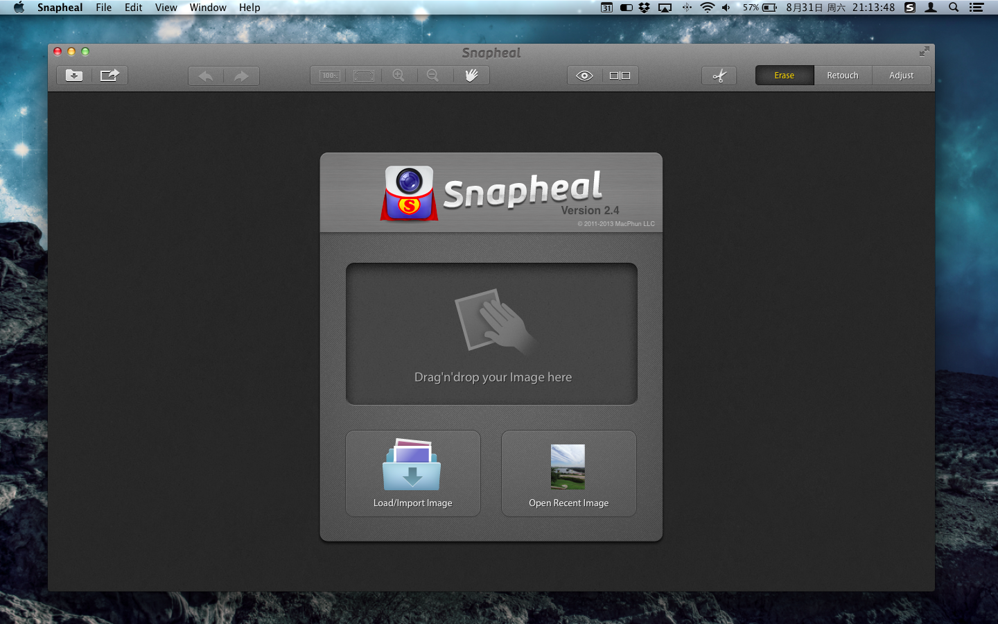Image resolution: width=998 pixels, height=624 pixels.
Task: Open the Window menu
Action: [208, 8]
